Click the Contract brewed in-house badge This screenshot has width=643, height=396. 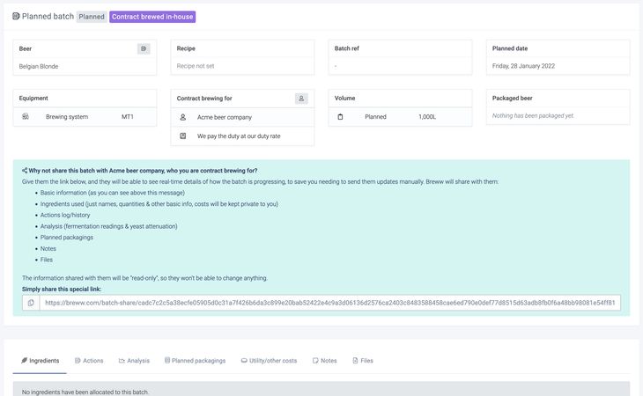[x=152, y=17]
